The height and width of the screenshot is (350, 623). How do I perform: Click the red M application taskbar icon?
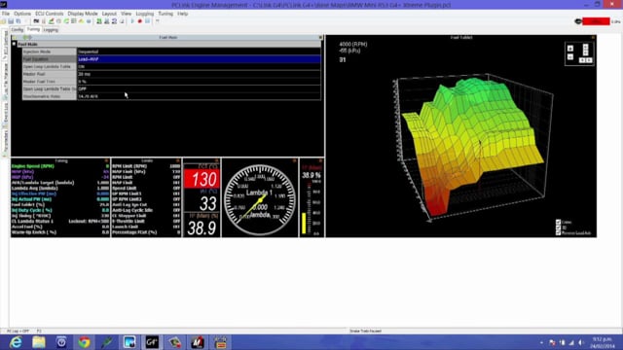tap(198, 342)
